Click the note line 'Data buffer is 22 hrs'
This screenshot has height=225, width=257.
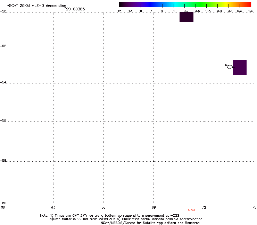pyautogui.click(x=126, y=219)
